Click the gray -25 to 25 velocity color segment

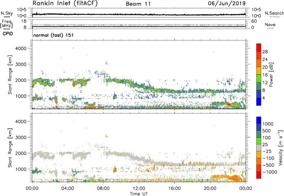click(259, 148)
